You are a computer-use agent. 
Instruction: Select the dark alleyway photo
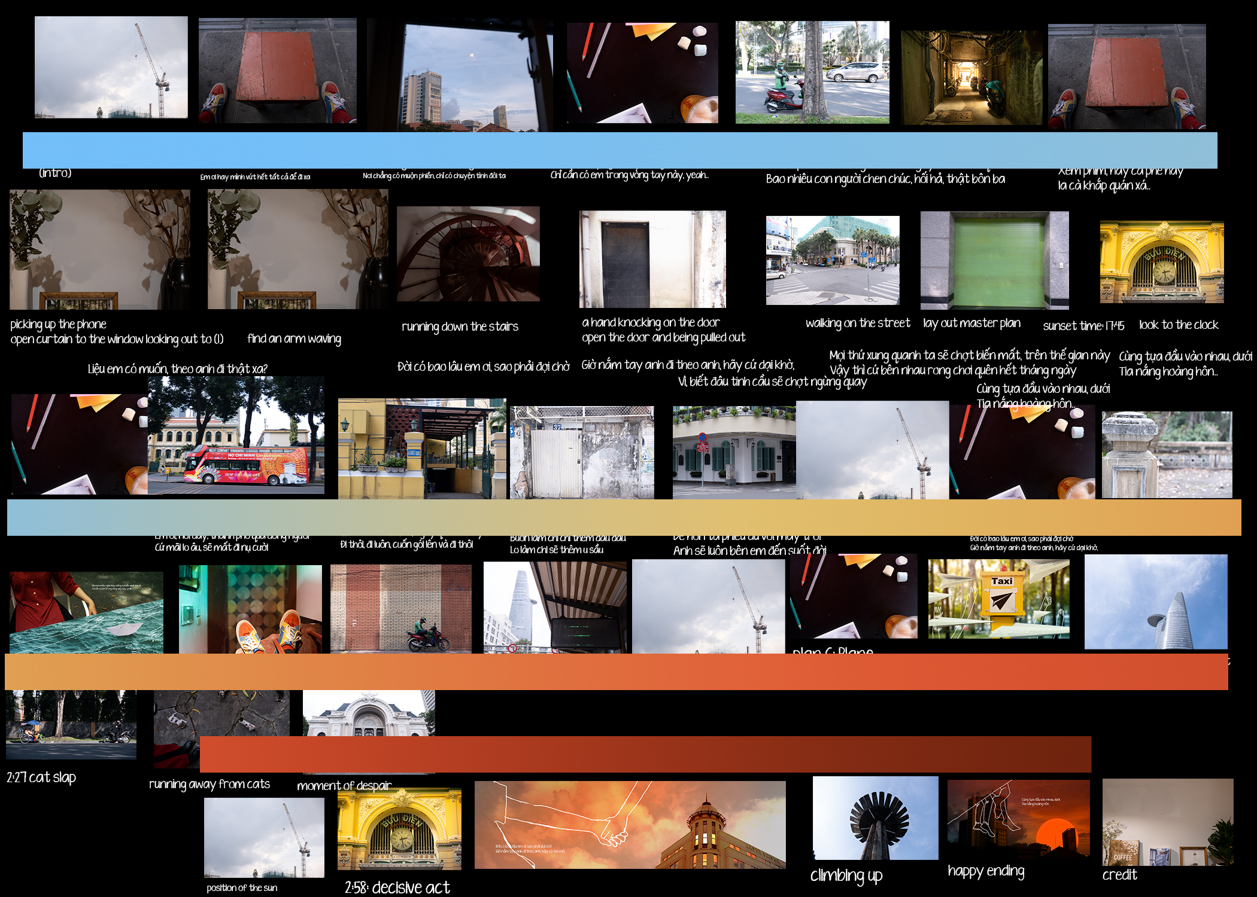pos(971,78)
